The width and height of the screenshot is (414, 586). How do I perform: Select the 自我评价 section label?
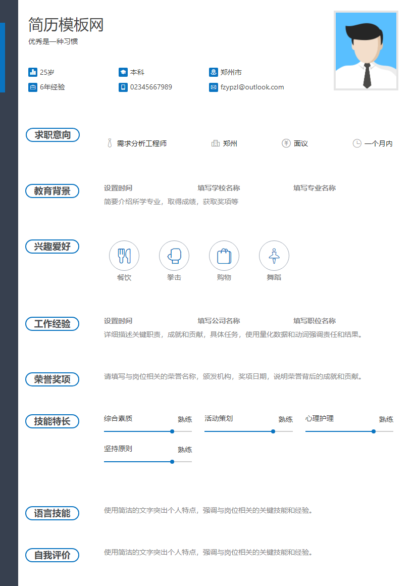(53, 555)
